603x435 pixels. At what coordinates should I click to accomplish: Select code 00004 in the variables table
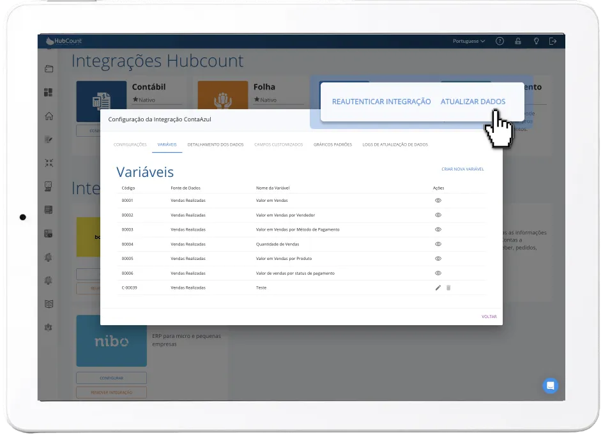127,244
